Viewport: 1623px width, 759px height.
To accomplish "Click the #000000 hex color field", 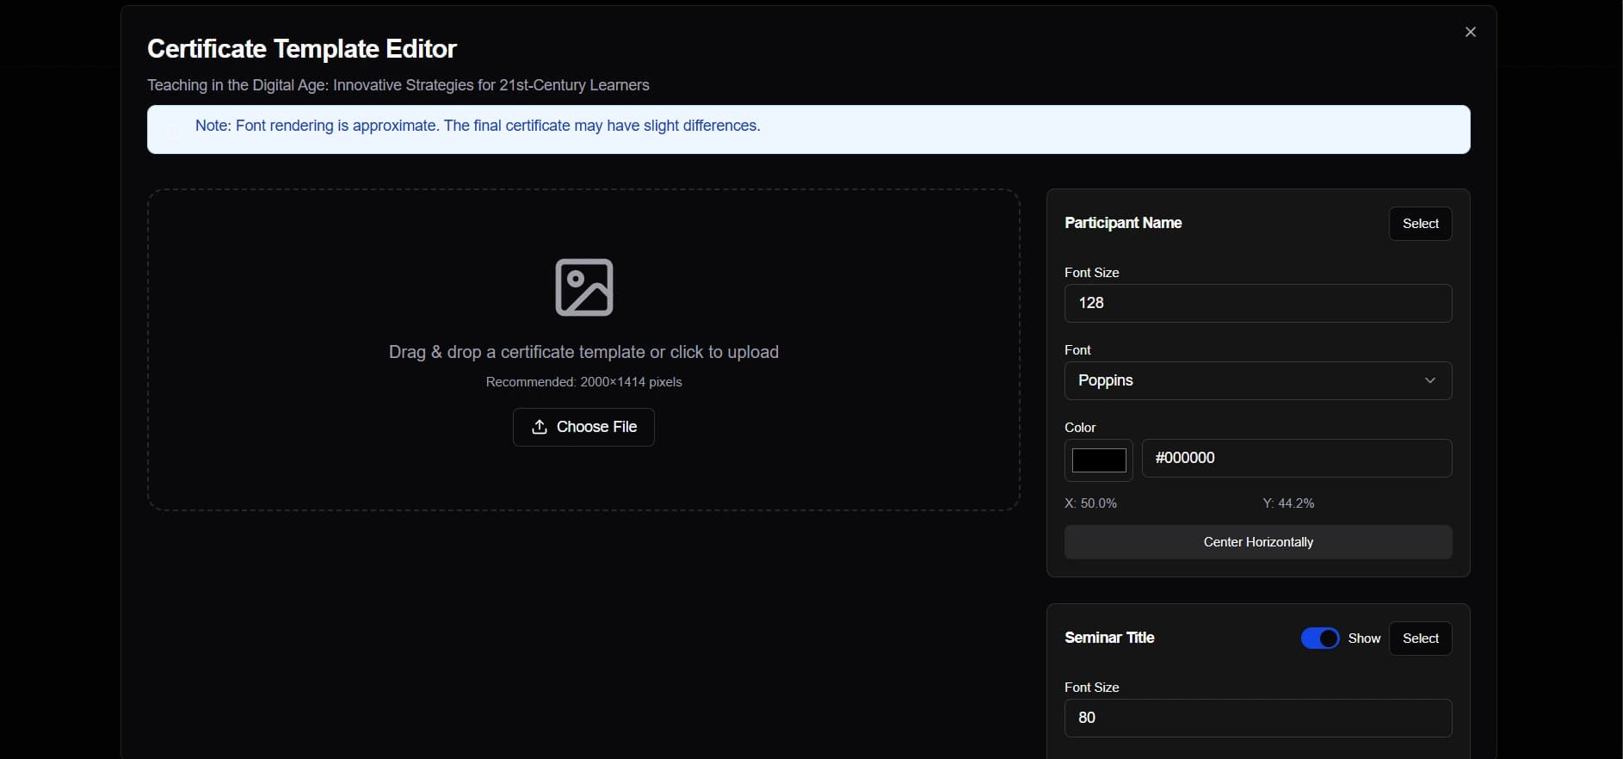I will [1296, 458].
